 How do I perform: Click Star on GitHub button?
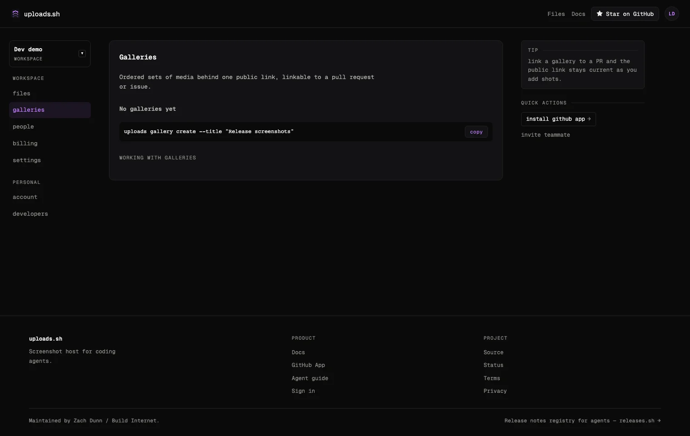coord(625,14)
